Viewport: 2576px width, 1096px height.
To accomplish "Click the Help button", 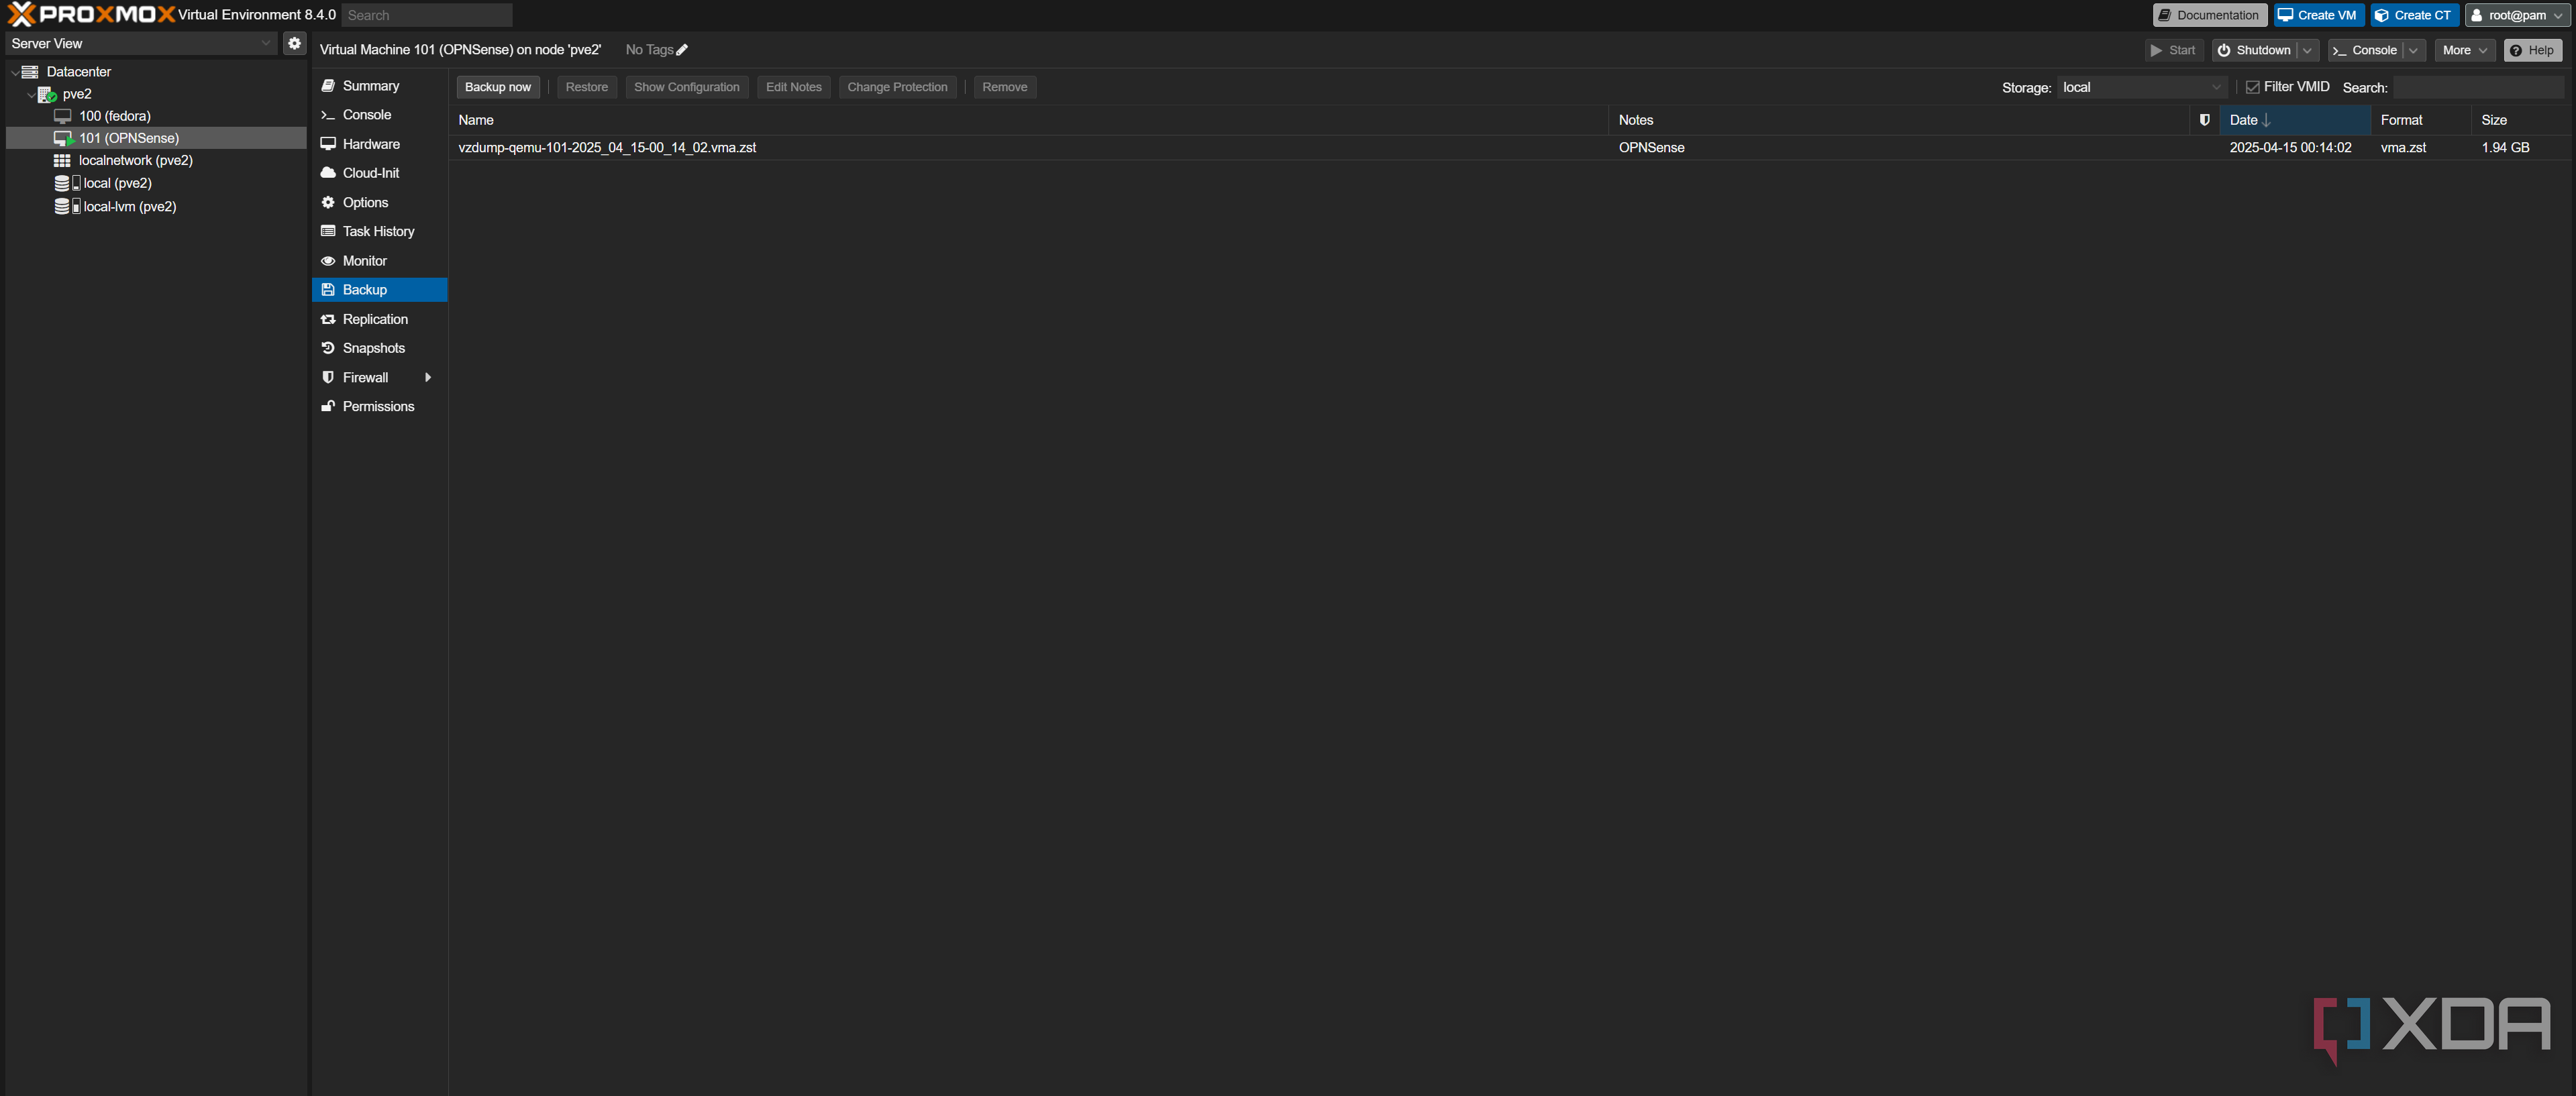I will click(2532, 50).
